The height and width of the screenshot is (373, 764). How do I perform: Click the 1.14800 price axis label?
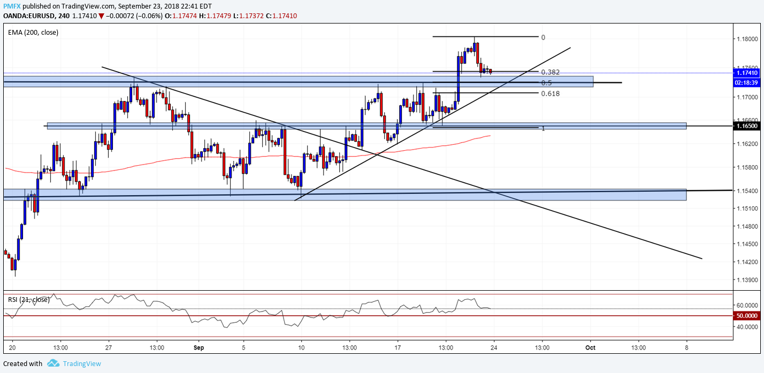[747, 227]
